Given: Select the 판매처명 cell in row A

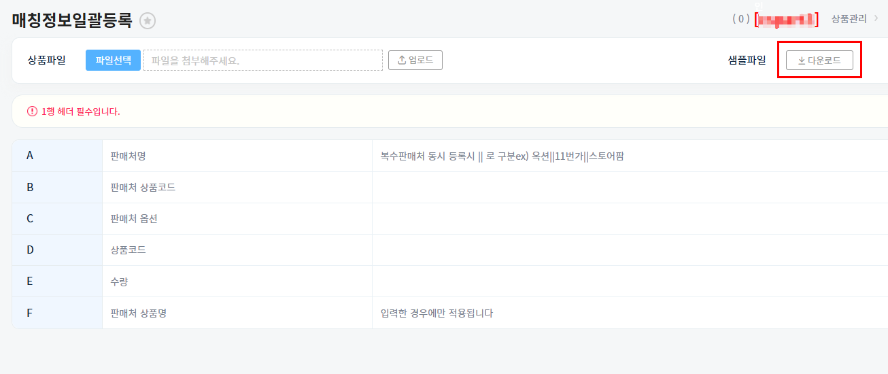Looking at the screenshot, I should [128, 156].
